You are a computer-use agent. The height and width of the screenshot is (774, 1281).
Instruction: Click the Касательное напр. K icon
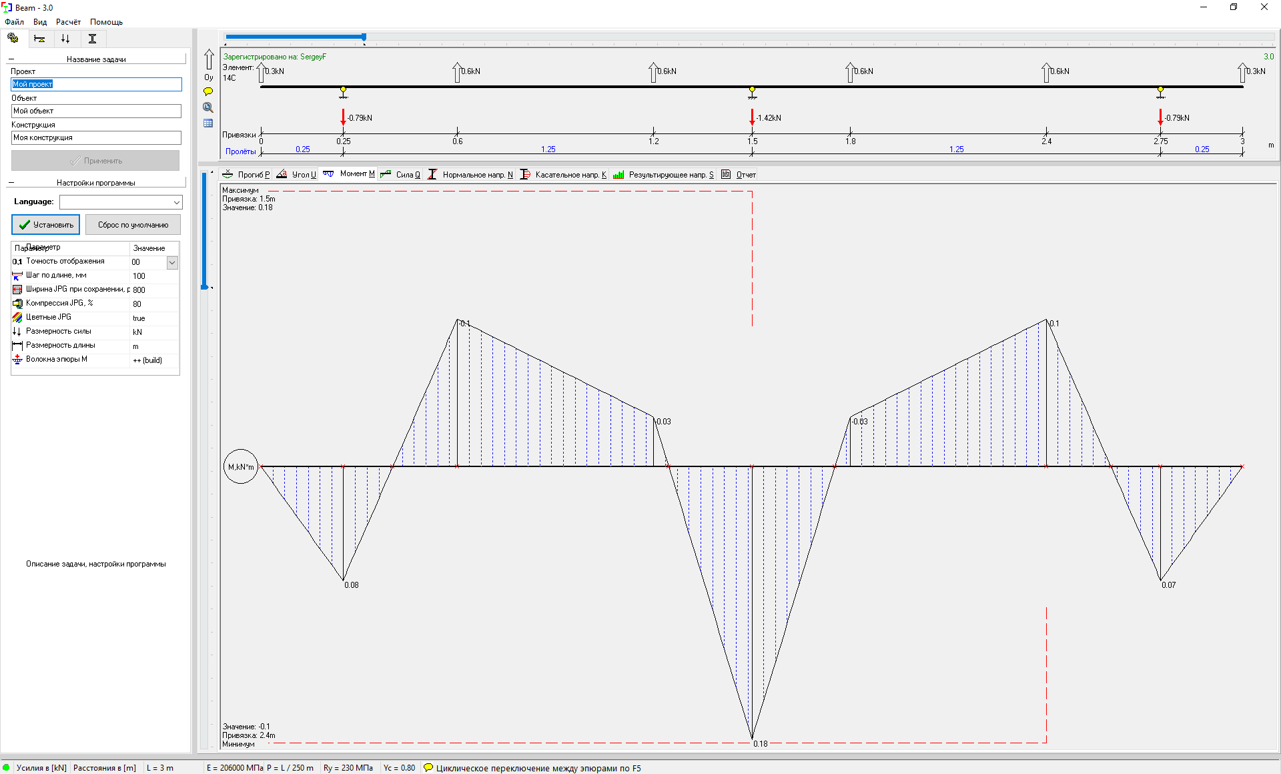click(525, 174)
